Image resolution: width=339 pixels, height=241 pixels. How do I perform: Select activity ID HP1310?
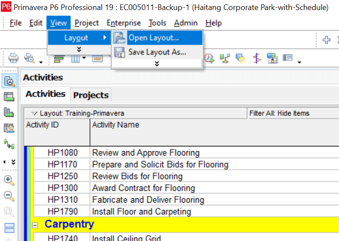(63, 200)
